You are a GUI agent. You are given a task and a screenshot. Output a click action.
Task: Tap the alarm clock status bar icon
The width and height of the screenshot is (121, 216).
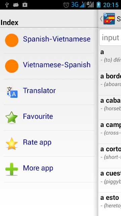[66, 5]
